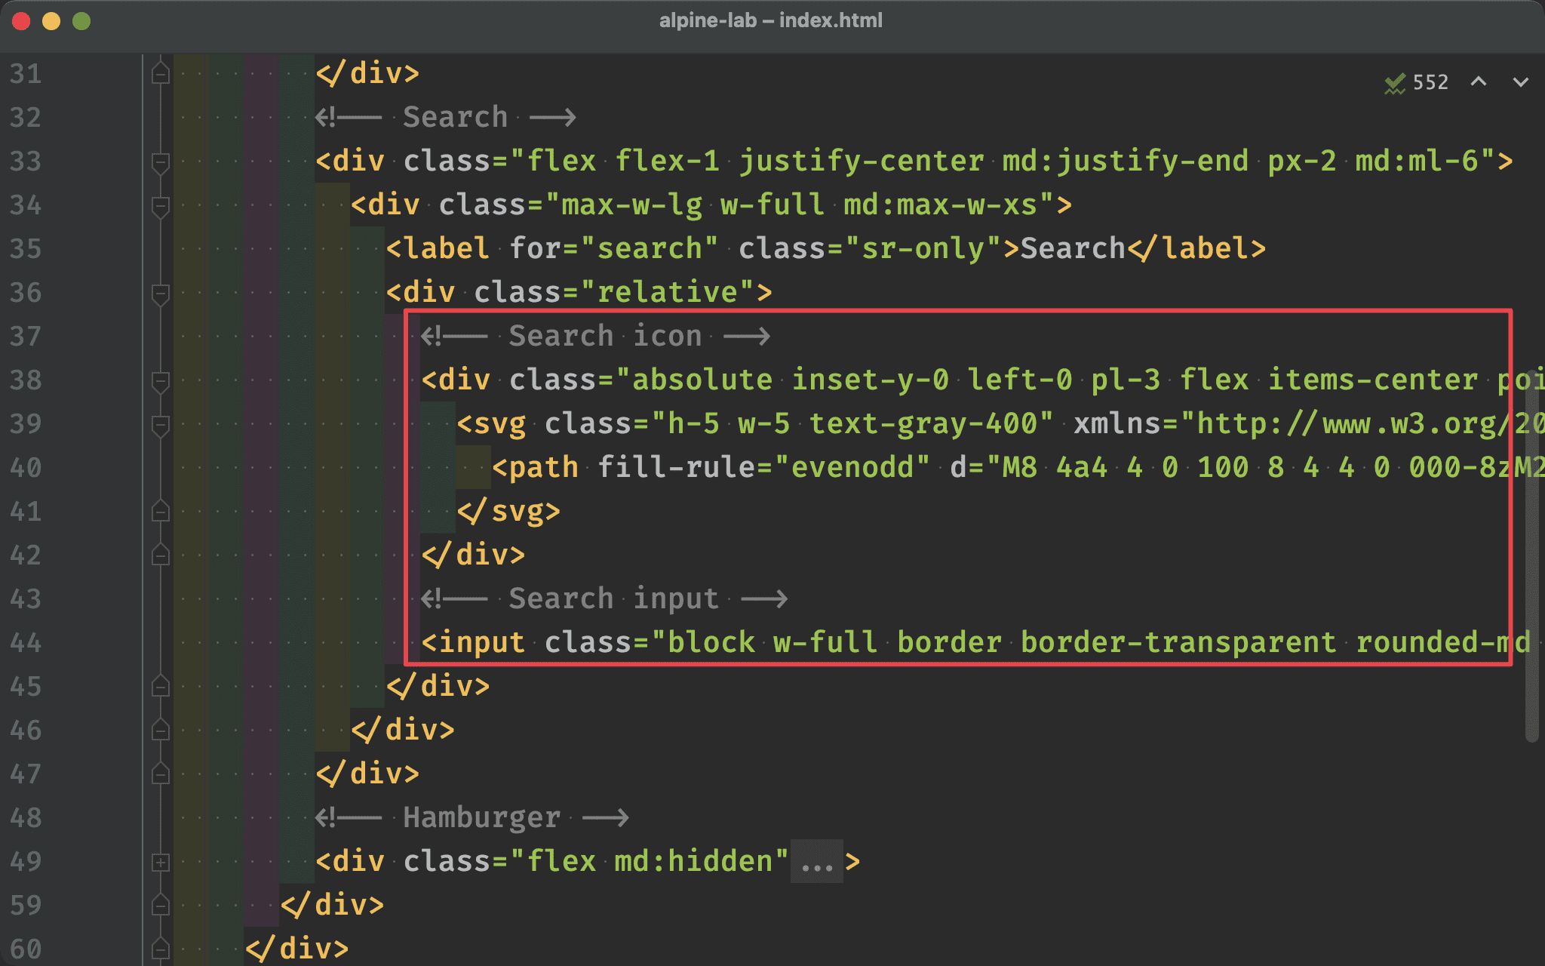The height and width of the screenshot is (966, 1545).
Task: Click the <label opening tag on line 35
Action: pos(438,249)
